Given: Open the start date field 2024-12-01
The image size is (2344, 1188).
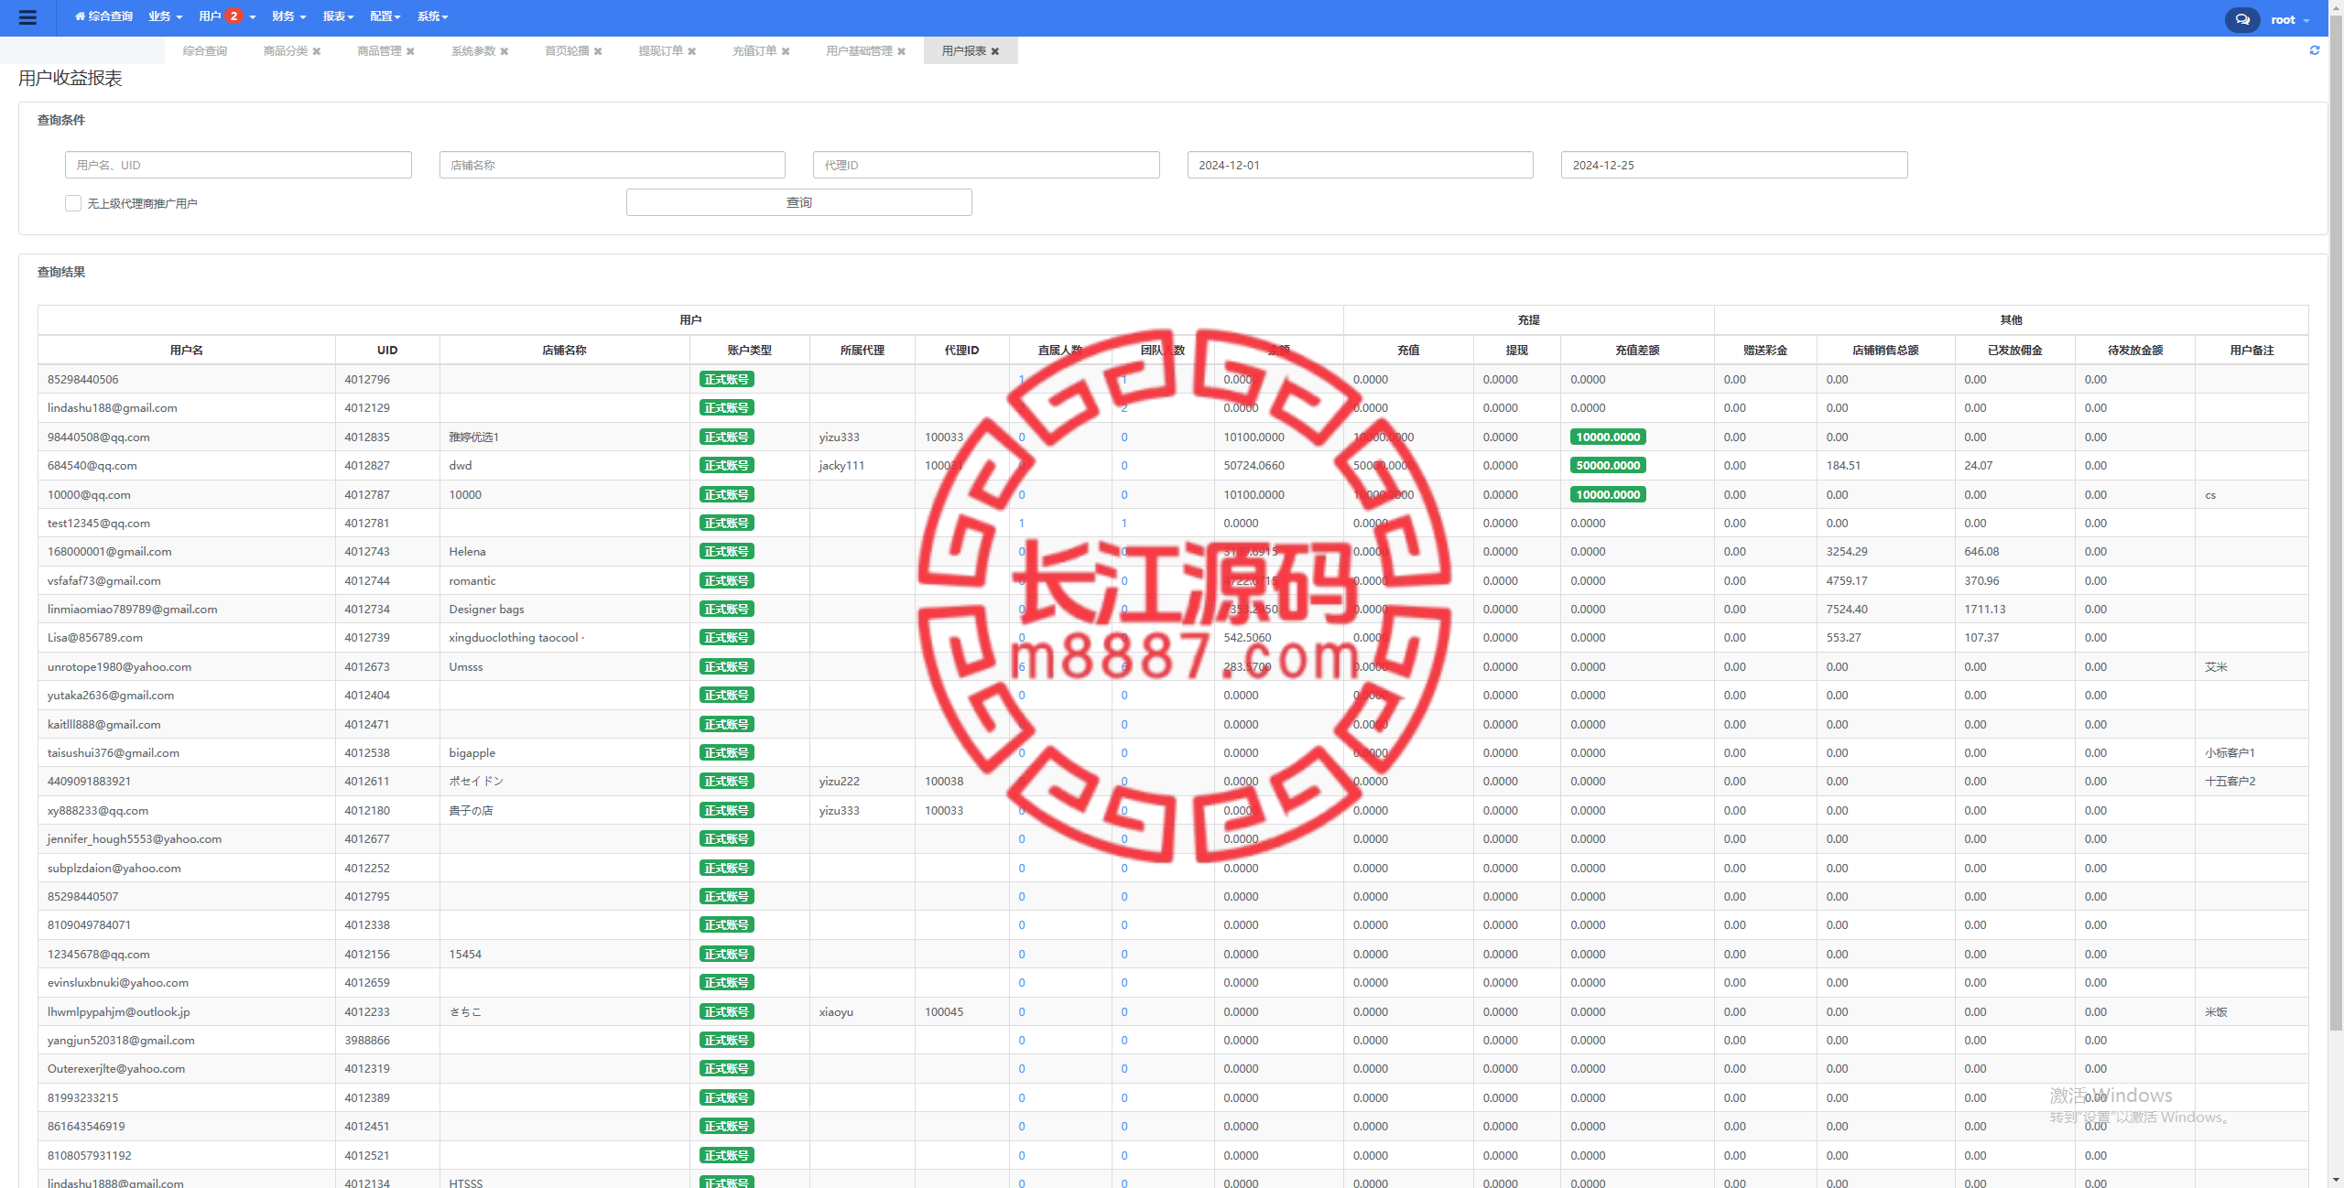Looking at the screenshot, I should [x=1361, y=165].
